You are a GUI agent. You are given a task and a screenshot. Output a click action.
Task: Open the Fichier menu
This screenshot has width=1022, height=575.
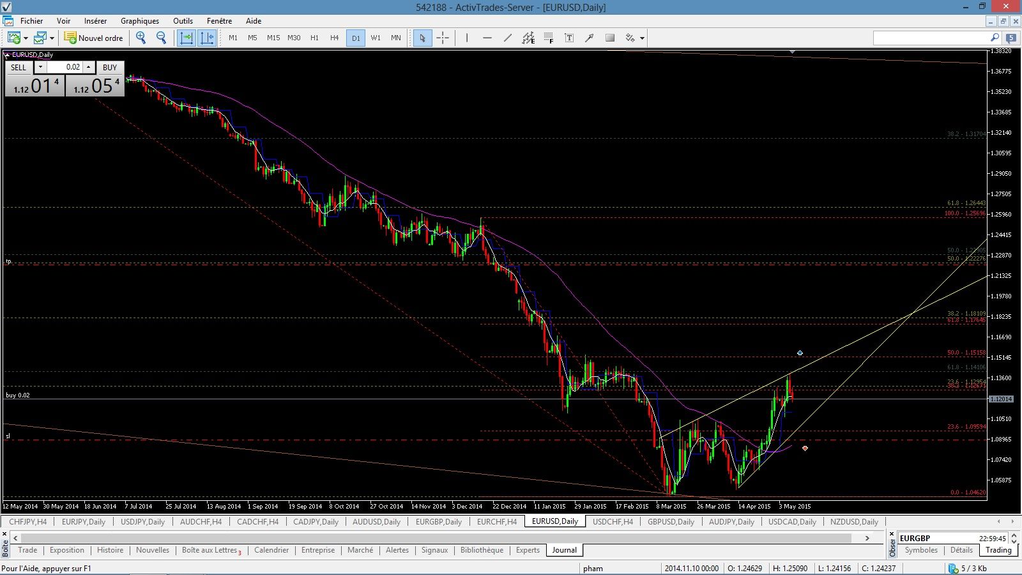tap(31, 20)
